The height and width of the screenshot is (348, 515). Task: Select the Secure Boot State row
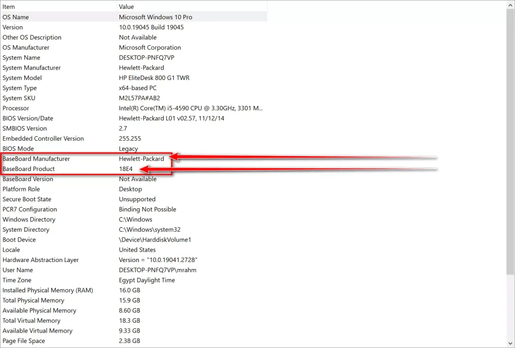coord(134,199)
